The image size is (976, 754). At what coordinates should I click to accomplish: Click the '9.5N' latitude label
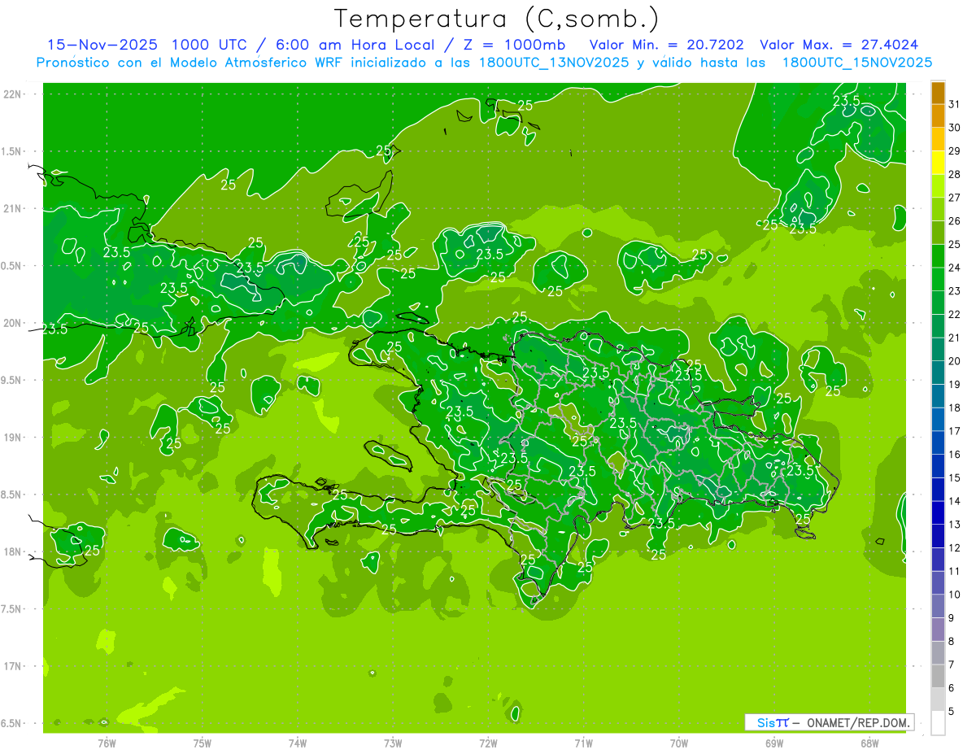click(x=11, y=380)
